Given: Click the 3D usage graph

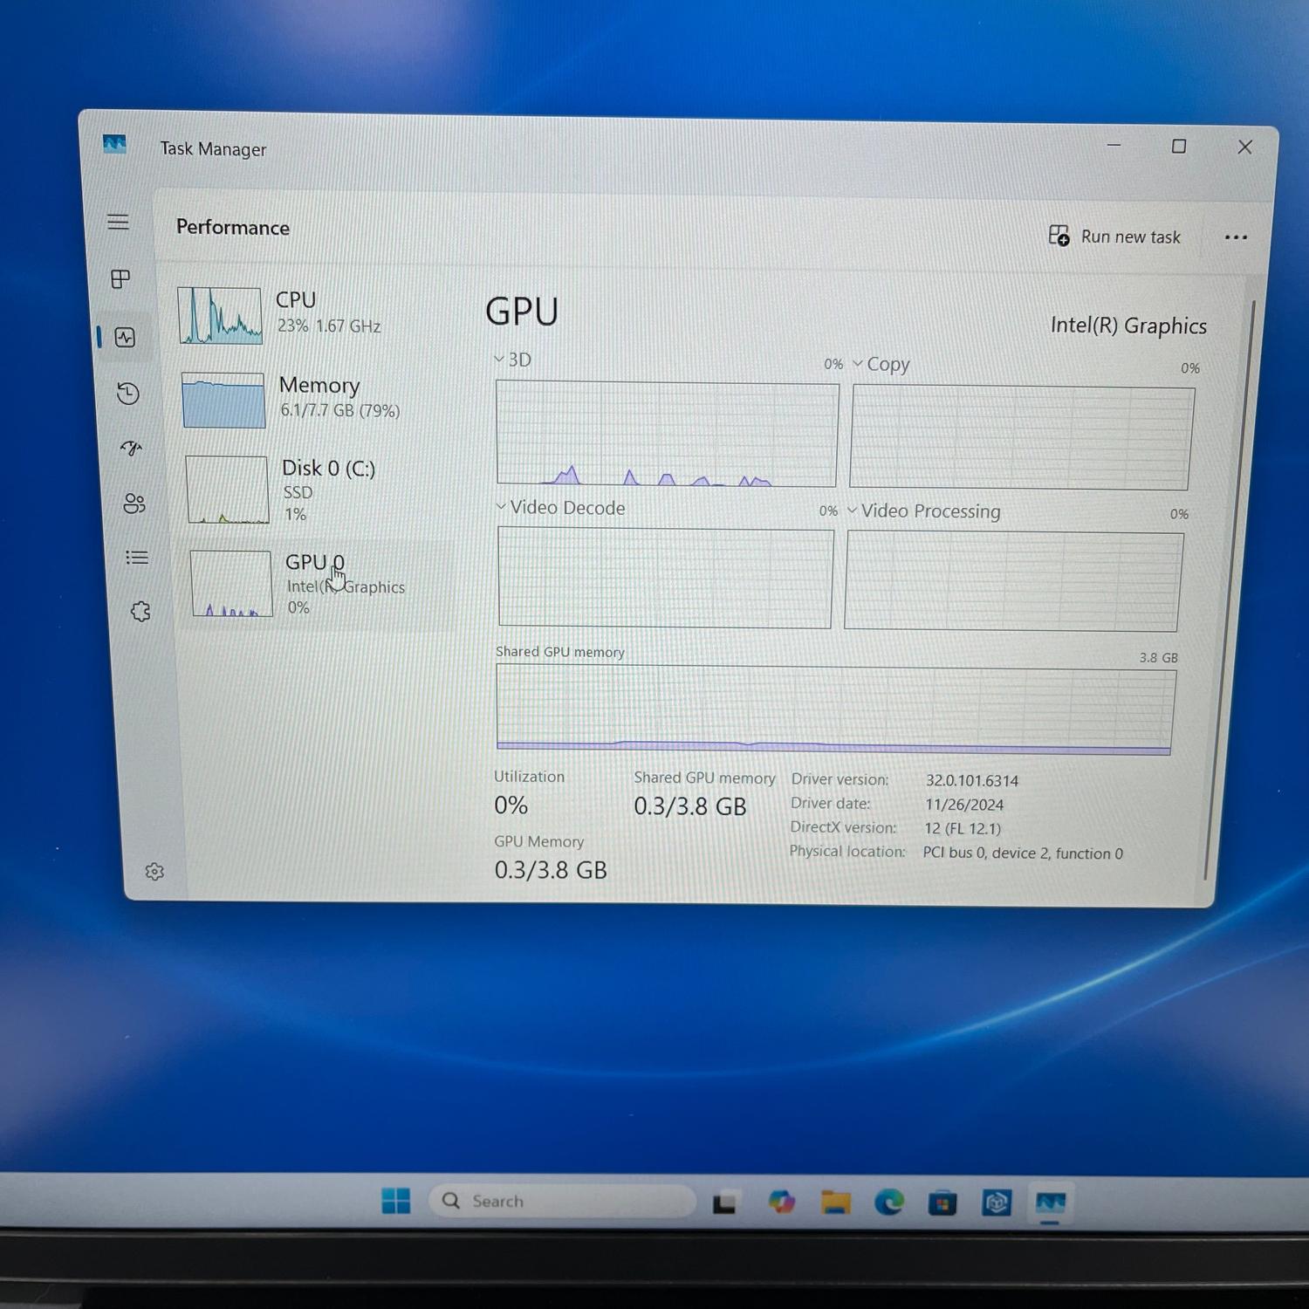Looking at the screenshot, I should point(667,434).
